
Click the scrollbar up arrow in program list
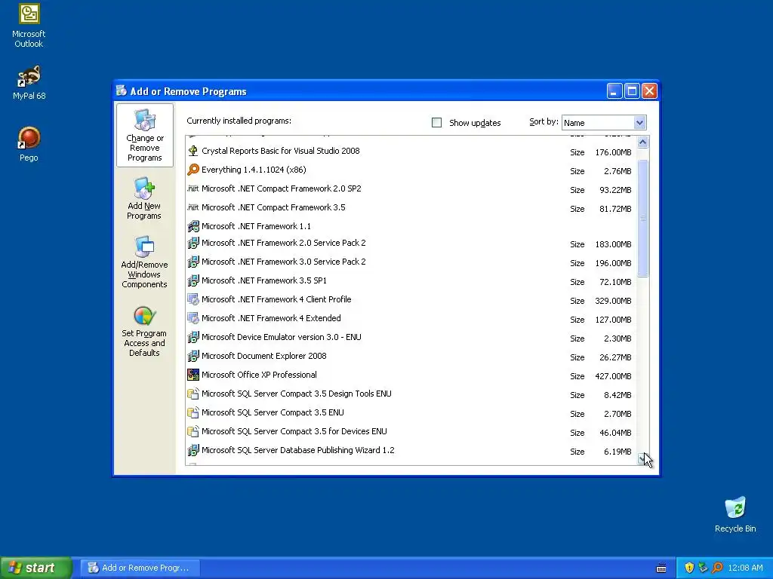[x=642, y=142]
